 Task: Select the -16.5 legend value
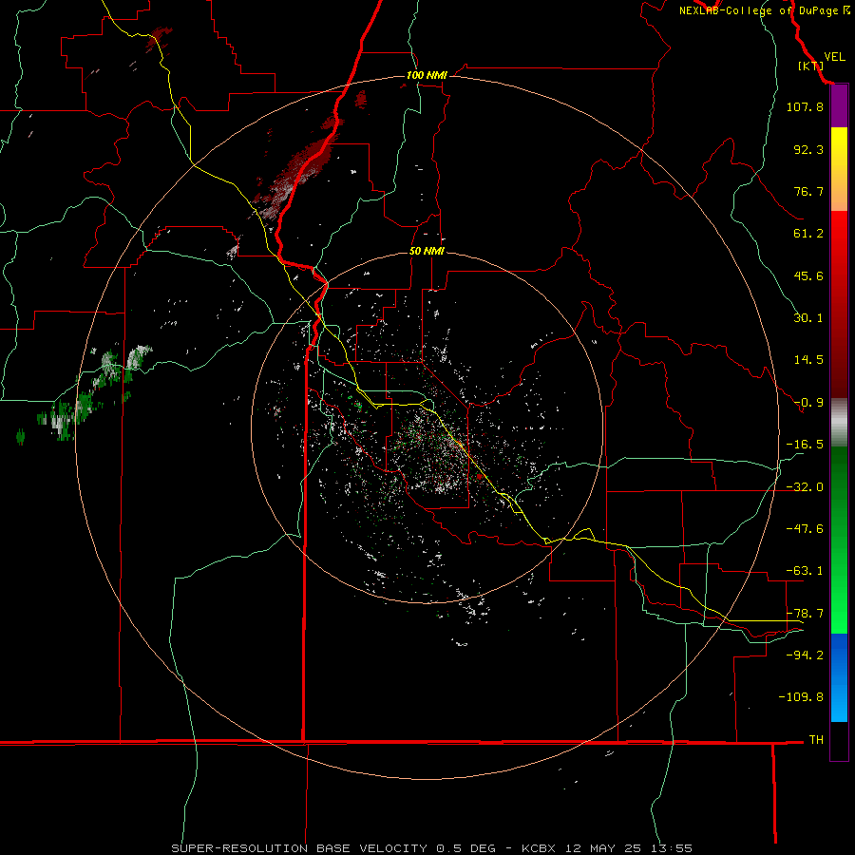pos(805,445)
